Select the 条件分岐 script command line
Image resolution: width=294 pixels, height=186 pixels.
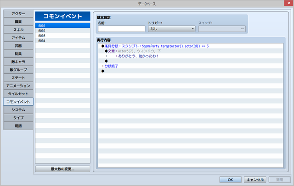pyautogui.click(x=191, y=46)
